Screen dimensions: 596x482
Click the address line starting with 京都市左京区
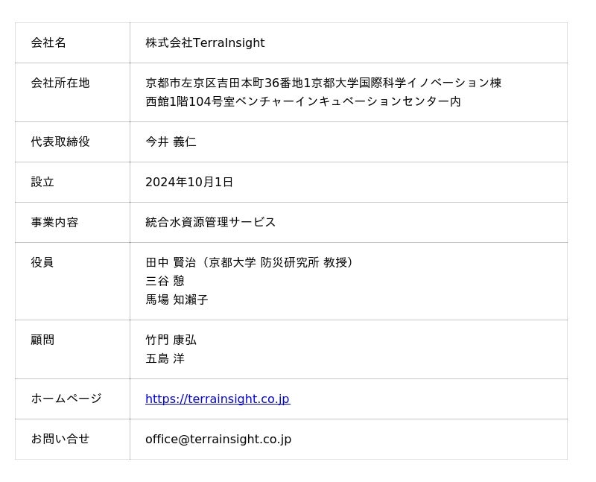pyautogui.click(x=323, y=83)
